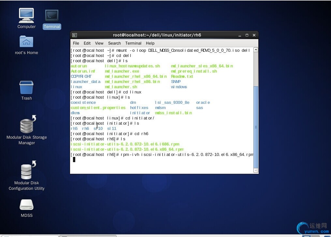Viewport: 331px width, 237px height.
Task: Click terminal scrollbar down arrow
Action: pyautogui.click(x=256, y=170)
